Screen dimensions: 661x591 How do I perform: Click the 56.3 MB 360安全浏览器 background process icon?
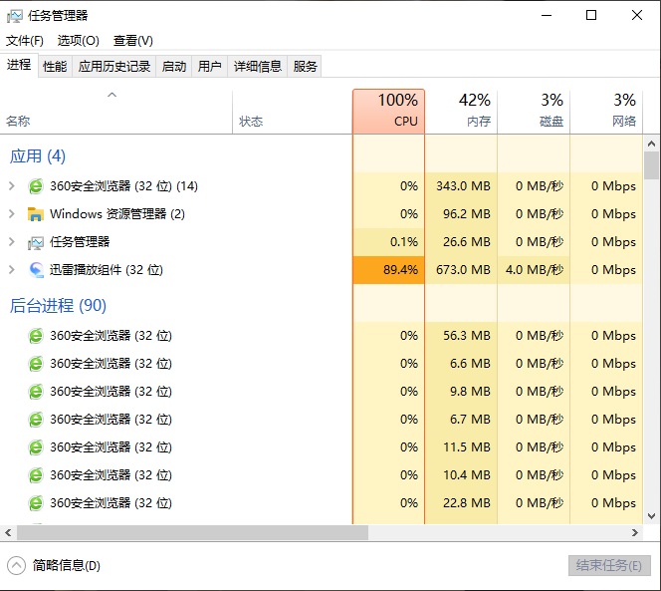point(36,336)
